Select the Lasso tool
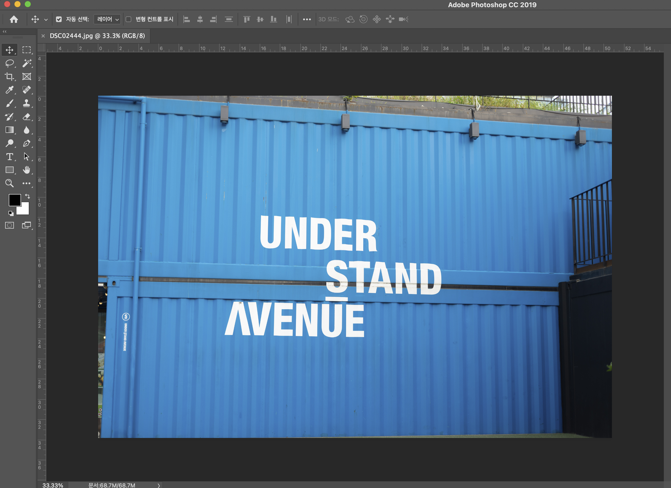 point(10,63)
